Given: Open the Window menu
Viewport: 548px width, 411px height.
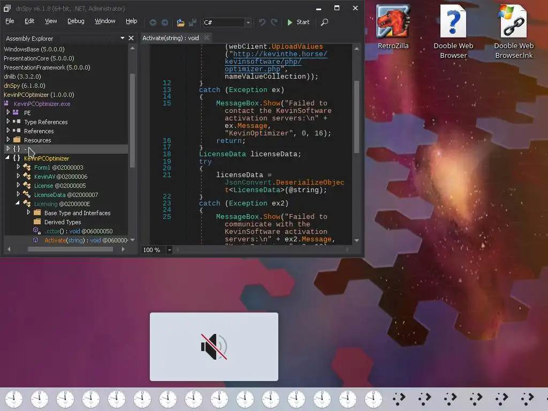Looking at the screenshot, I should point(105,21).
